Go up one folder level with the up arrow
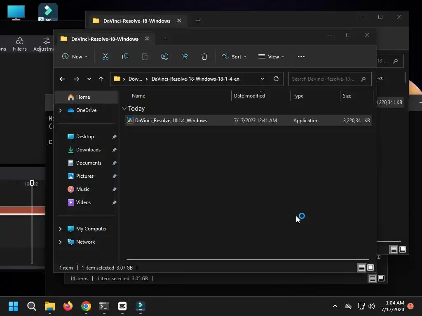Viewport: 422px width, 316px height. [x=101, y=79]
